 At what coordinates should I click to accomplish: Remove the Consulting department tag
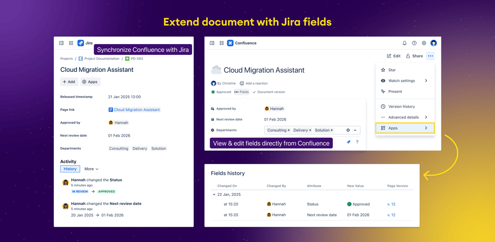pyautogui.click(x=288, y=130)
